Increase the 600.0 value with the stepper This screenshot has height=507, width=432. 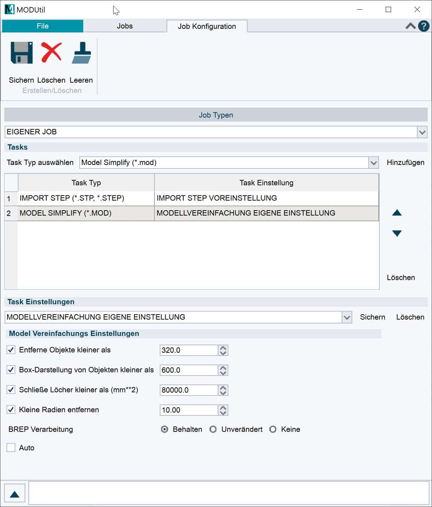tap(222, 368)
